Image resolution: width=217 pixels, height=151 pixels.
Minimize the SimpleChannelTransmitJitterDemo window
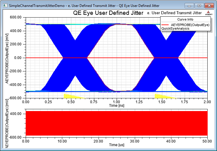(x=189, y=6)
